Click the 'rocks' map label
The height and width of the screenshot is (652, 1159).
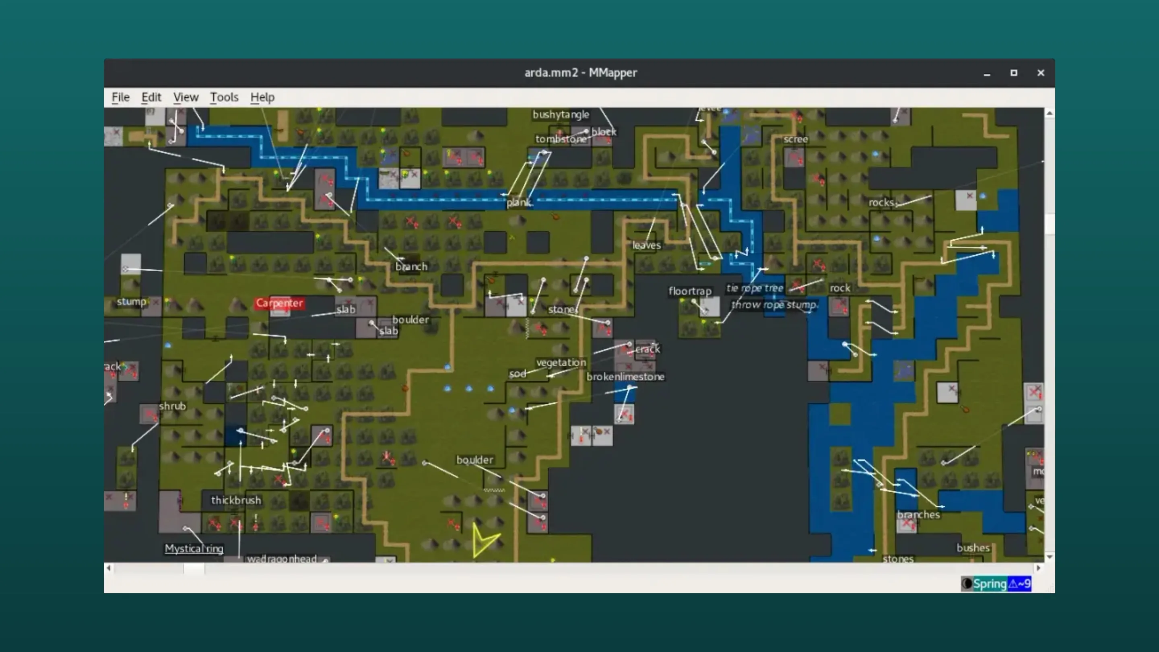click(881, 202)
